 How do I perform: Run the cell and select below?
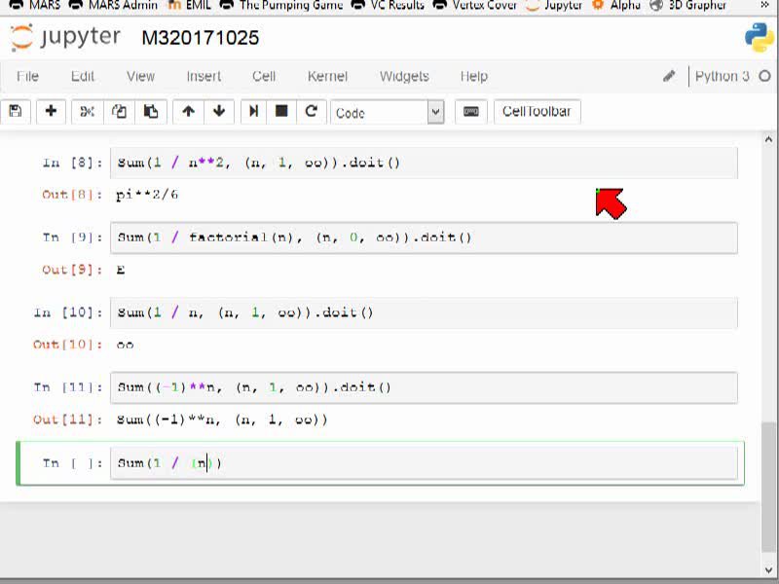[x=253, y=111]
